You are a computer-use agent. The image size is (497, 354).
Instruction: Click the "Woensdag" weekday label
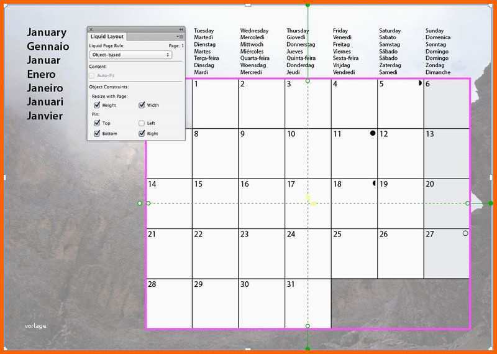pos(253,65)
